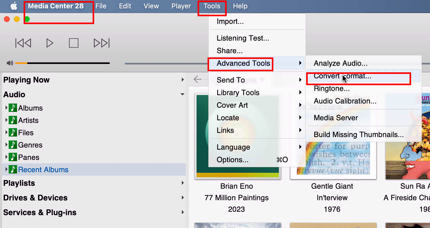Expand the Albums tree node
The image size is (430, 228).
(6, 108)
